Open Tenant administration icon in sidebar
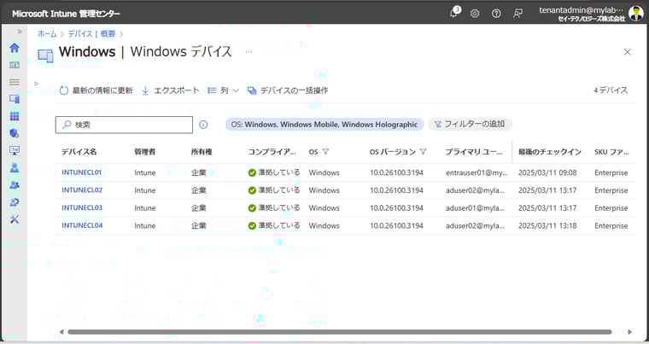Screen dimensions: 649x344 (x=15, y=202)
